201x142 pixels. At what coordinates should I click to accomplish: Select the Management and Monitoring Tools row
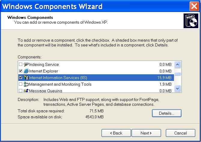96,84
